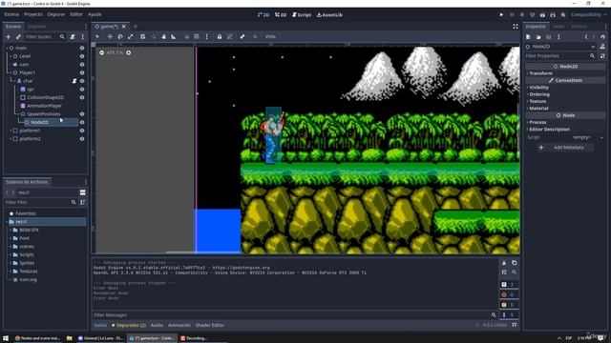
Task: Activate the Pan Mode hand tool
Action: coord(163,36)
